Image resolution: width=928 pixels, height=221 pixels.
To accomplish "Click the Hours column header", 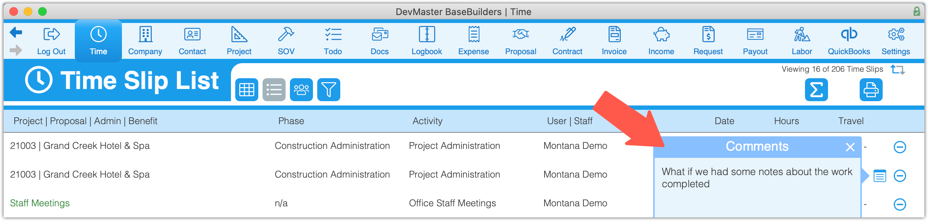I will point(786,121).
